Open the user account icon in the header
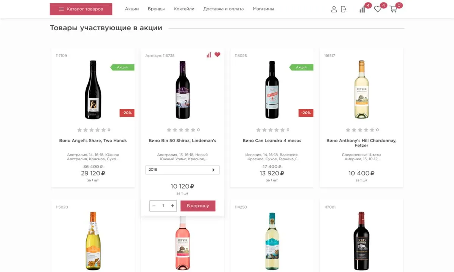 (334, 9)
